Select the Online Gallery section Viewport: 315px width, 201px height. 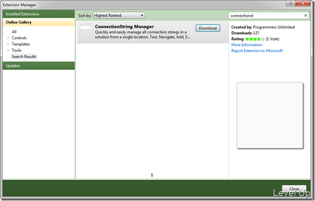pyautogui.click(x=39, y=22)
